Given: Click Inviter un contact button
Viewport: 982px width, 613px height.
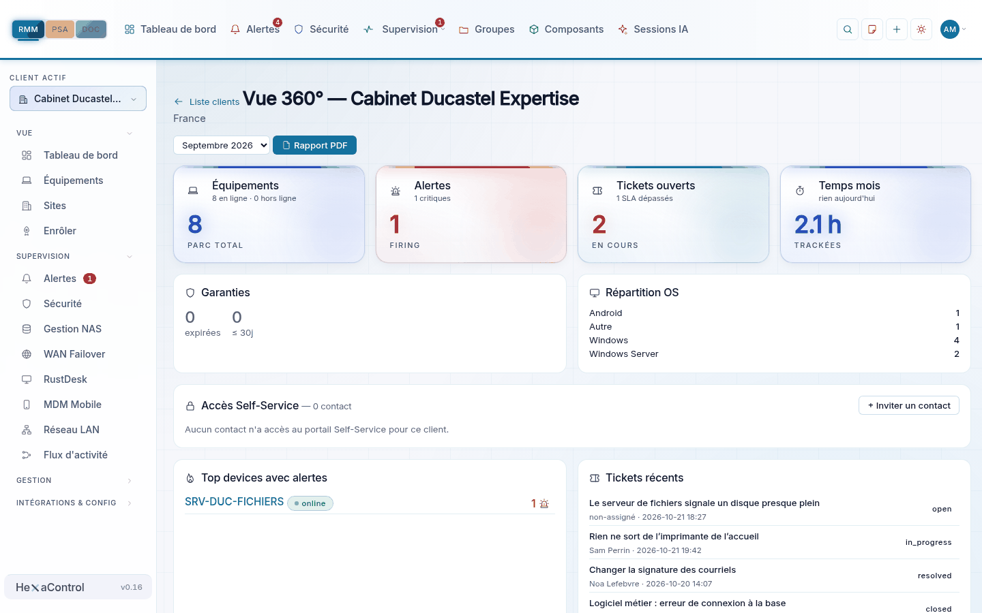Looking at the screenshot, I should pos(909,405).
